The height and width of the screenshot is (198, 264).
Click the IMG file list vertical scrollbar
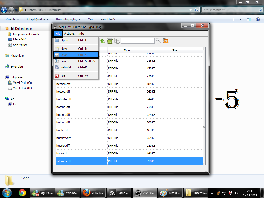204,106
